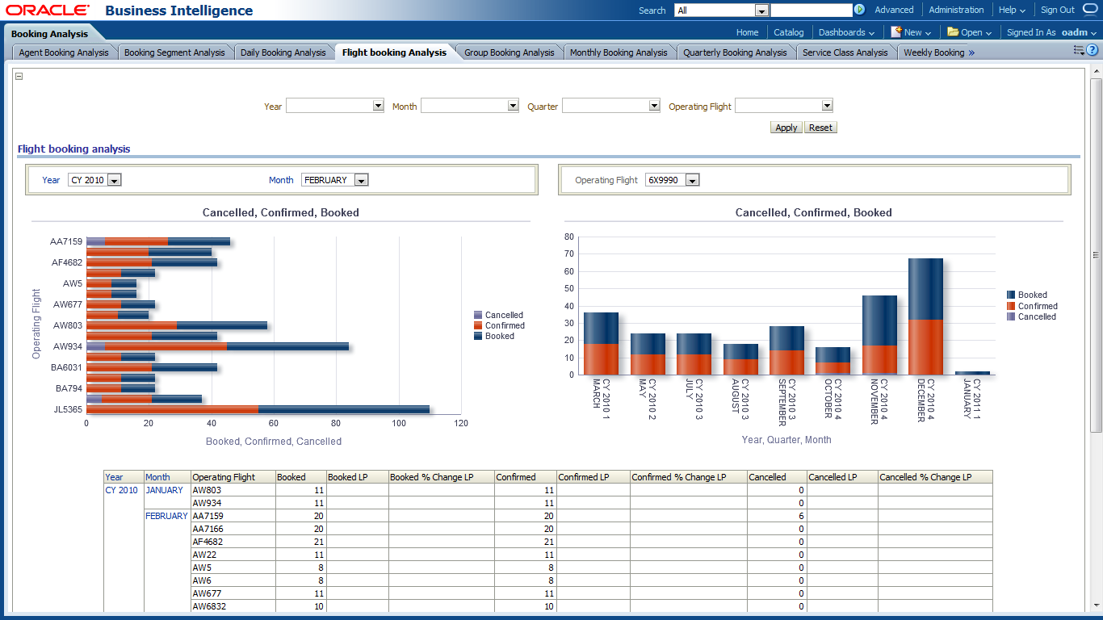Open the dashboard help question mark icon
This screenshot has width=1103, height=620.
coord(1092,50)
